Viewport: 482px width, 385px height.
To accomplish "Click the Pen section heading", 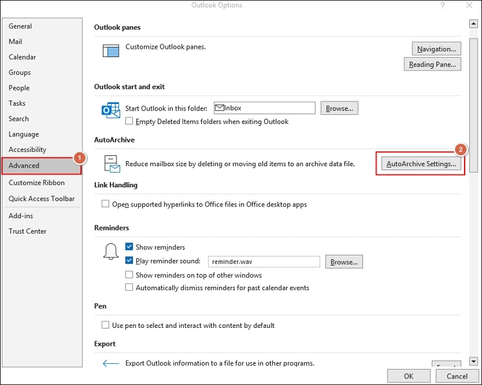I will pos(100,306).
